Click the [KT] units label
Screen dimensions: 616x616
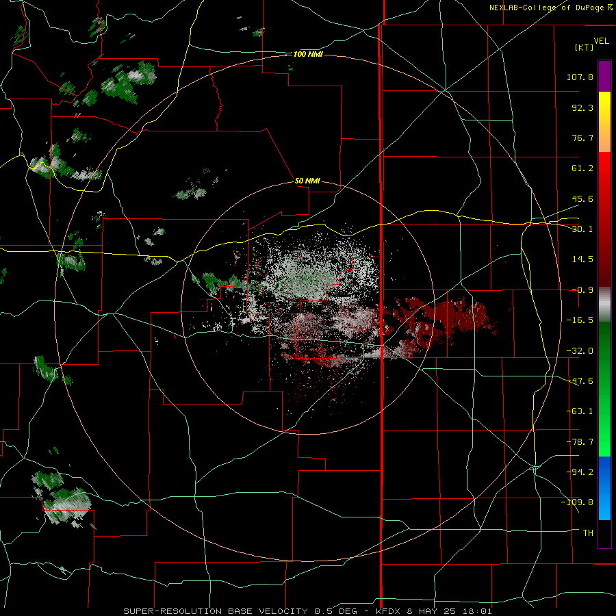[x=585, y=47]
